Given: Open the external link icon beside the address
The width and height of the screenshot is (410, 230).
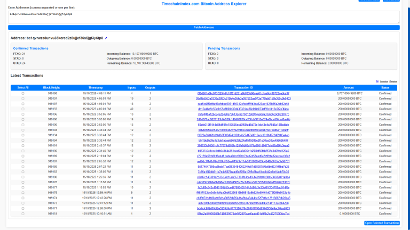Looking at the screenshot, I should click(x=106, y=38).
